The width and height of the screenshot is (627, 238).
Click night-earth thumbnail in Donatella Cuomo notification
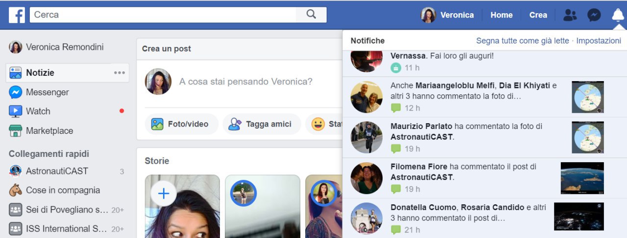[x=579, y=216]
